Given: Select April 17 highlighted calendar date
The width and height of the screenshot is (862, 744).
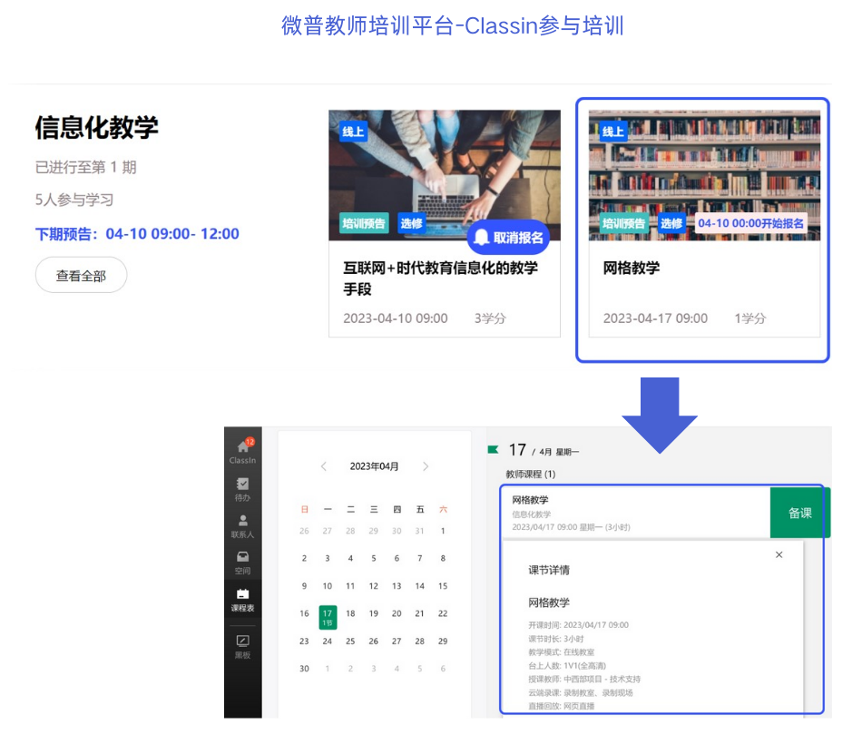Looking at the screenshot, I should coord(328,617).
